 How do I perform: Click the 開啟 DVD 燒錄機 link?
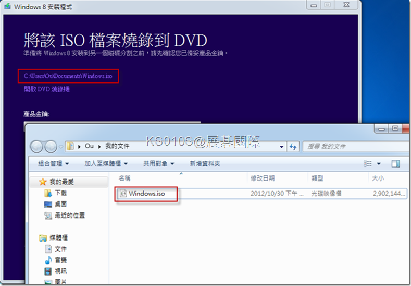47,89
